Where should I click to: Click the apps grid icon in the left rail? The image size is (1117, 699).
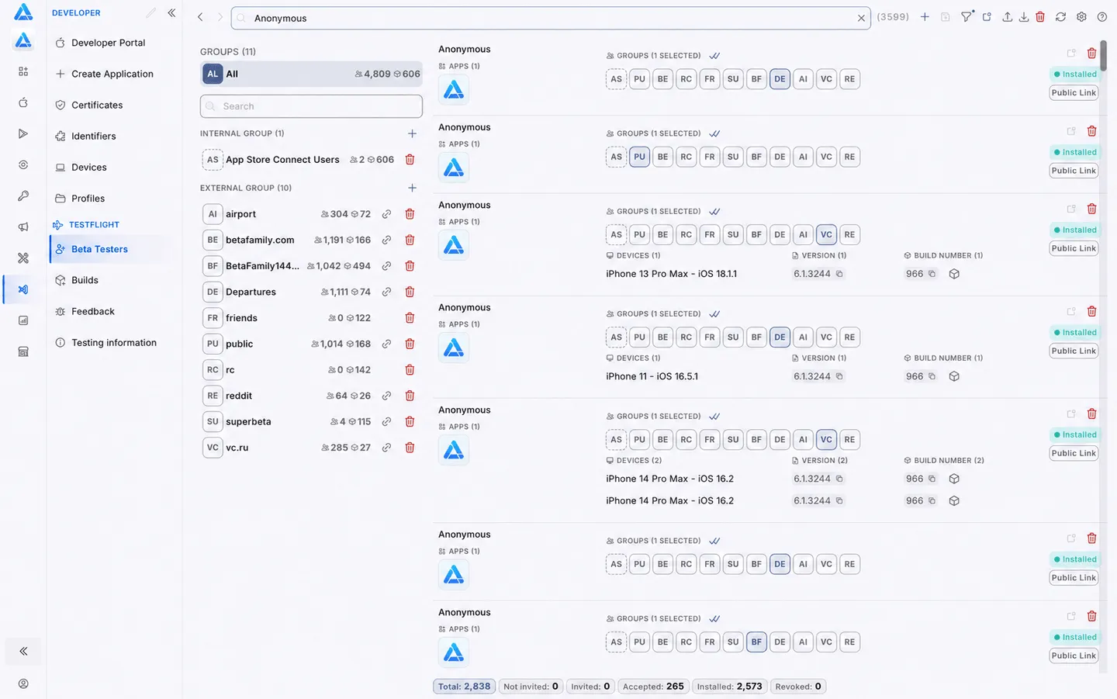[23, 71]
